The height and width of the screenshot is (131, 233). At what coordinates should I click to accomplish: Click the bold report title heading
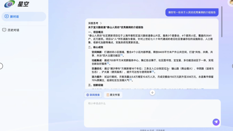coord(116,27)
